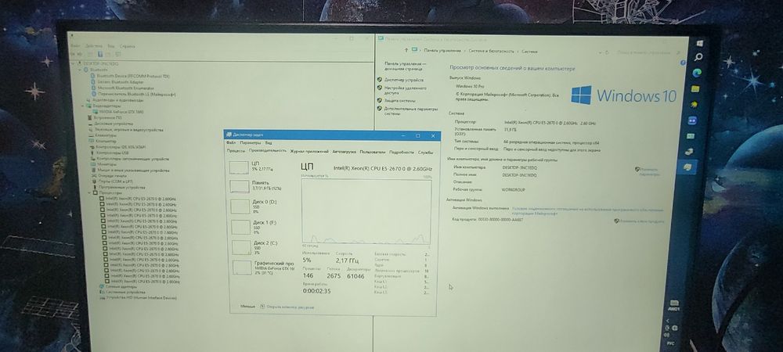Click the Память memory graph thumbnail
The width and height of the screenshot is (783, 352).
[240, 186]
